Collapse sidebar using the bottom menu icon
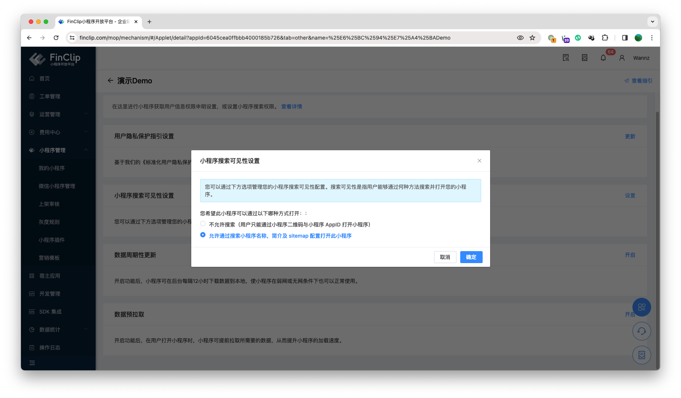681x398 pixels. 32,363
